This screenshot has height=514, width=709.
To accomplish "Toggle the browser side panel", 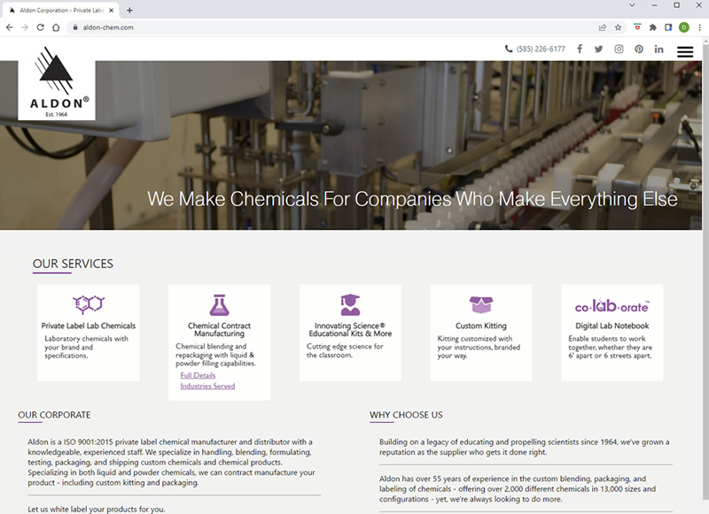I will 668,27.
